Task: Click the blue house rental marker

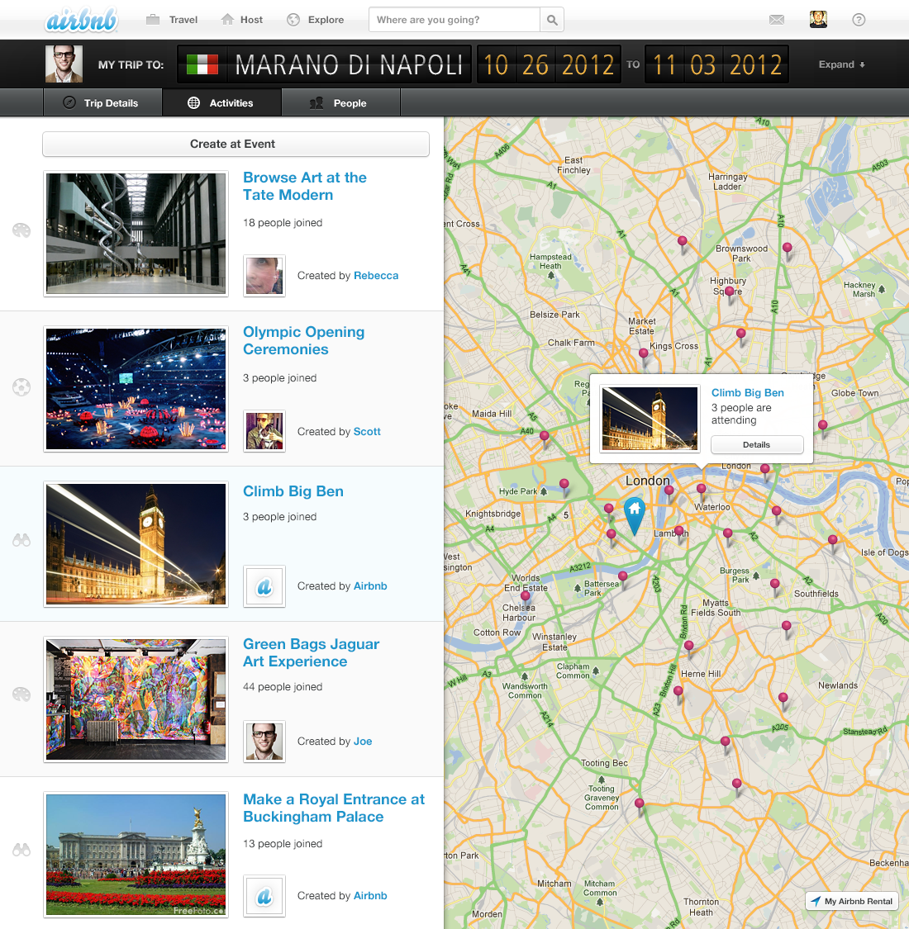Action: point(634,515)
